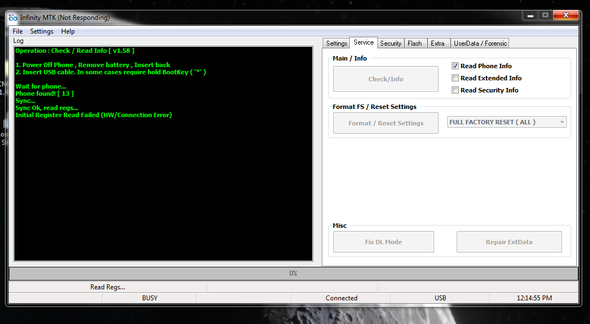Image resolution: width=590 pixels, height=324 pixels.
Task: Enable Read Security Info checkbox
Action: 455,90
